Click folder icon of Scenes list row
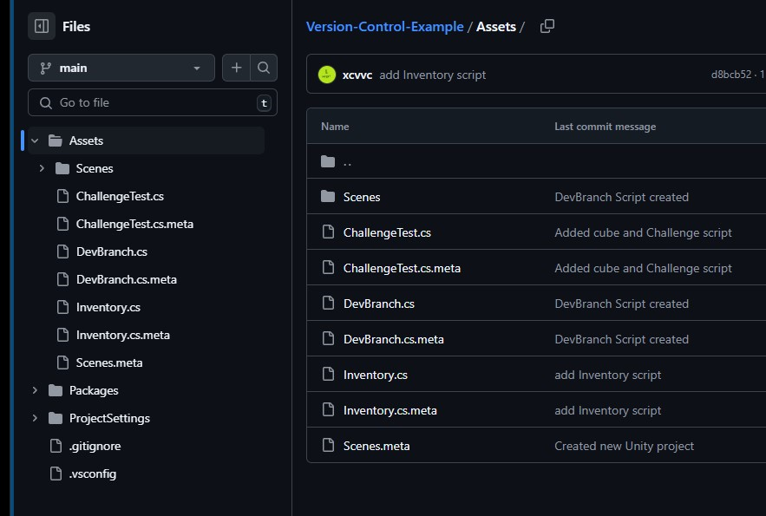766x516 pixels. [328, 197]
